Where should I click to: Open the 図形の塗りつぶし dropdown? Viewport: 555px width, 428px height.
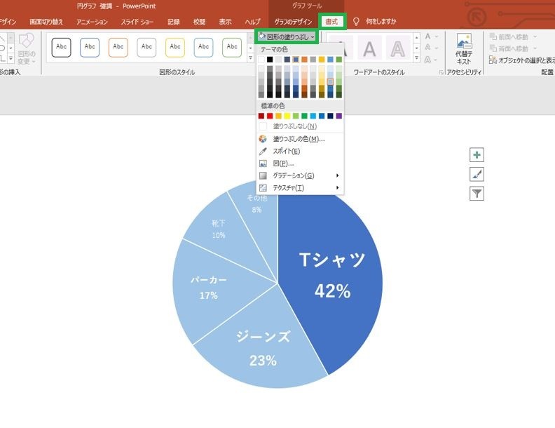[x=287, y=37]
